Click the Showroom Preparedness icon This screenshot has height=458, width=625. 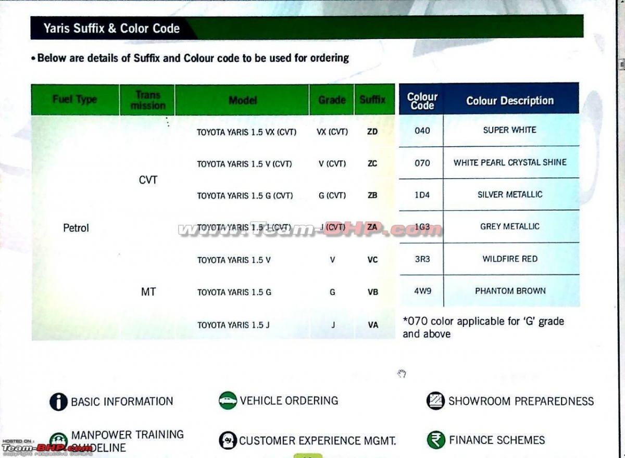435,401
